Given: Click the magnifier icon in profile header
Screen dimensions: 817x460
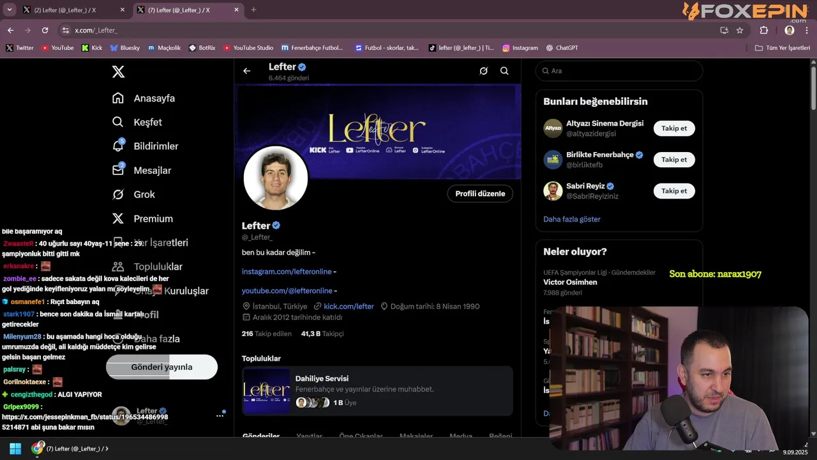Looking at the screenshot, I should [504, 71].
